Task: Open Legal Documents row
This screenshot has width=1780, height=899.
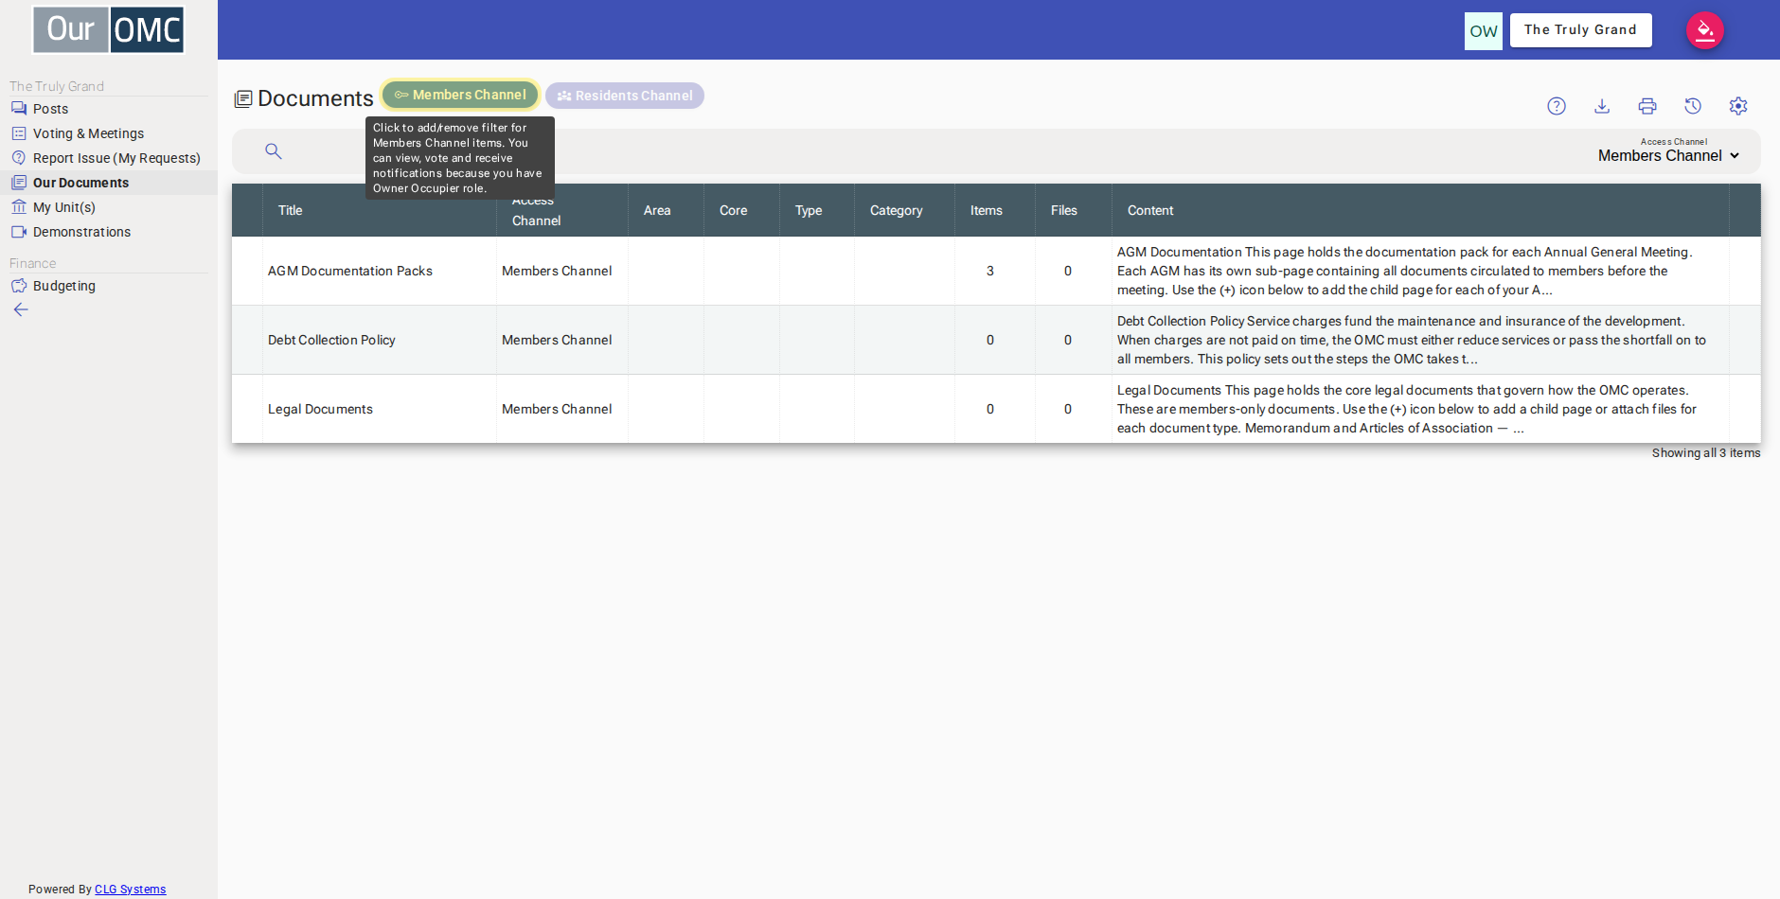Action: tap(996, 409)
